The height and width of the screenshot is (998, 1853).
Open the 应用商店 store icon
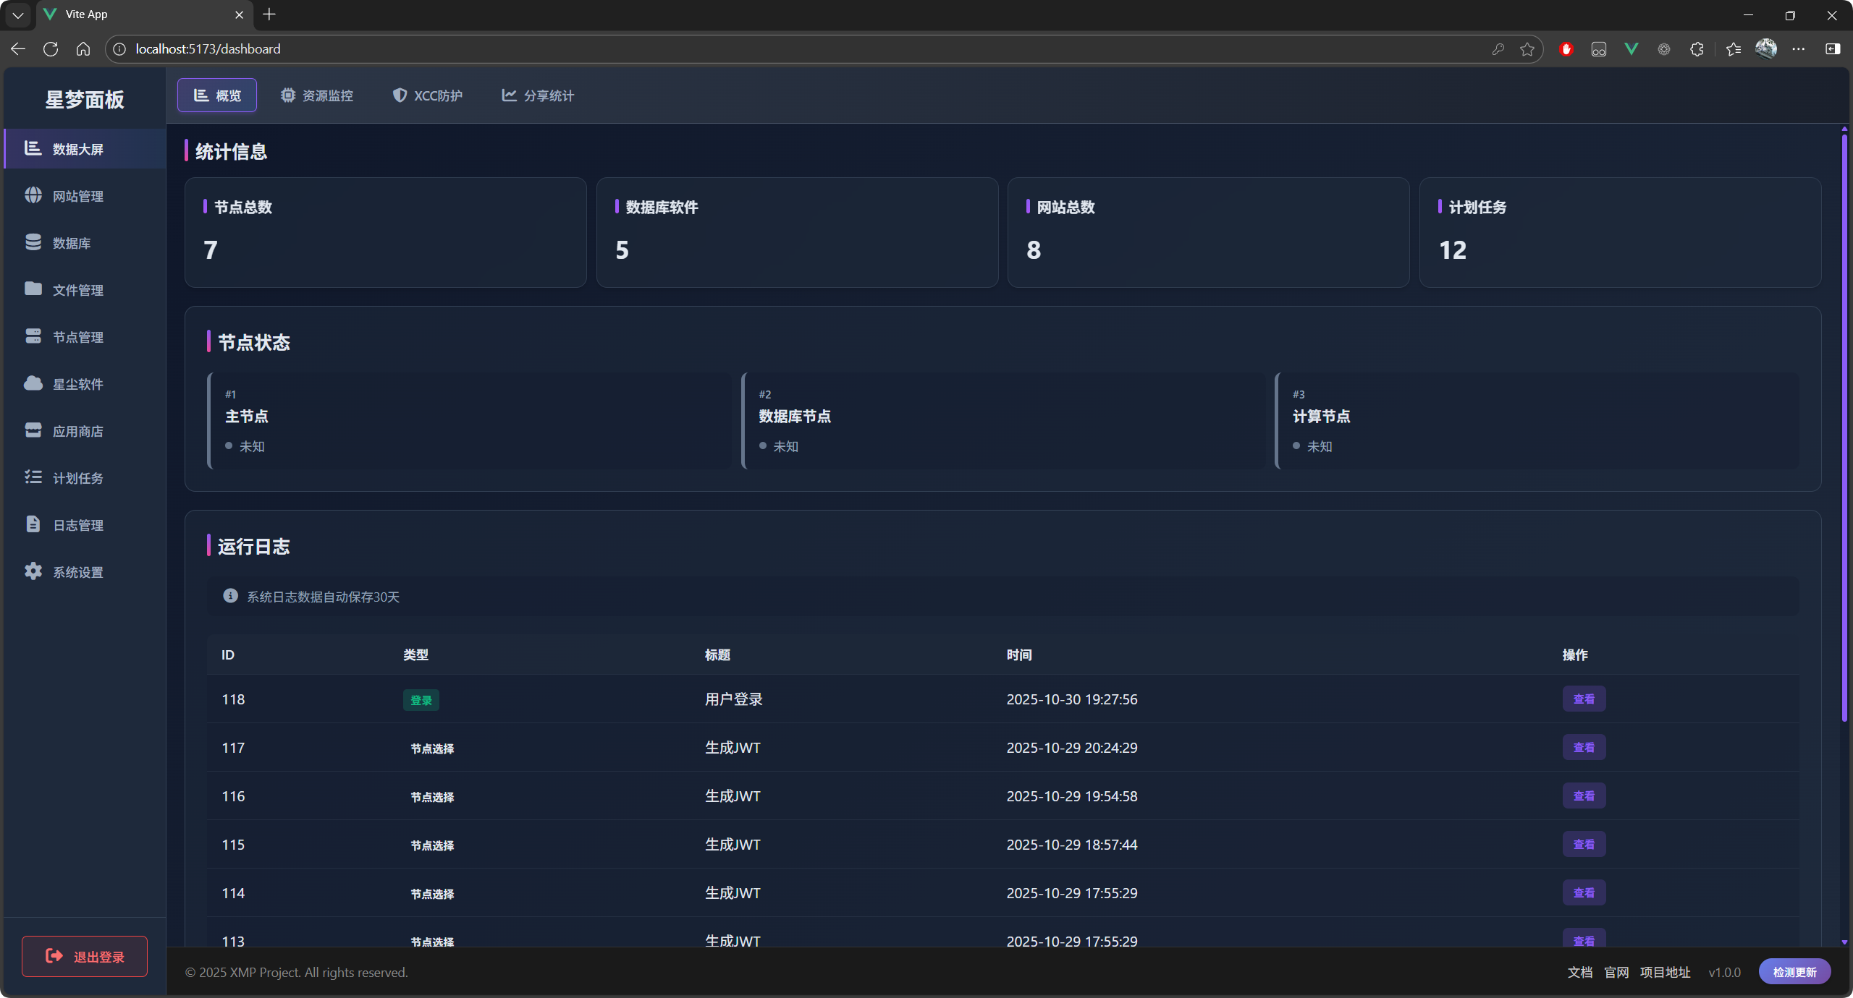[33, 430]
